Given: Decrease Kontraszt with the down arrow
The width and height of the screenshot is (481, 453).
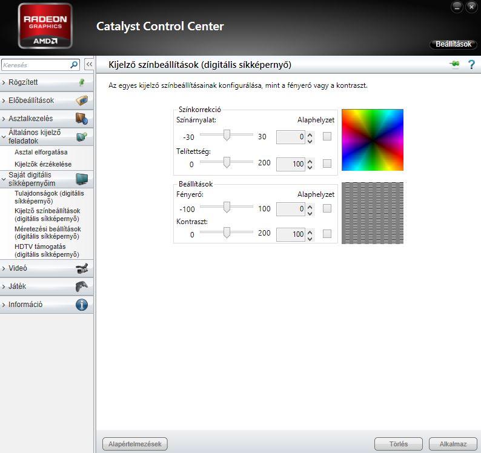Looking at the screenshot, I should click(x=310, y=238).
